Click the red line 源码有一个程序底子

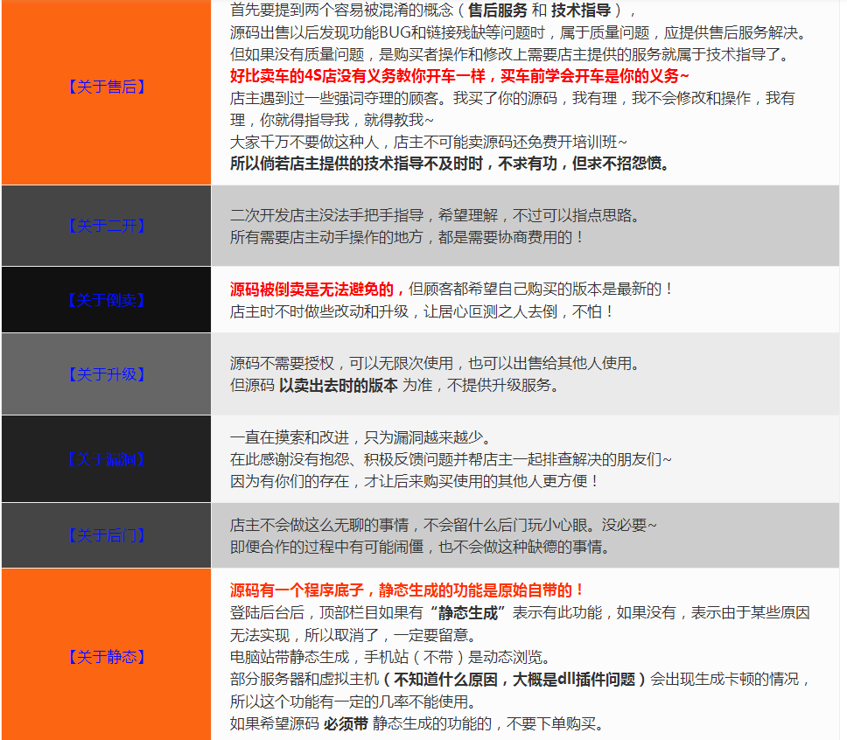[x=407, y=590]
